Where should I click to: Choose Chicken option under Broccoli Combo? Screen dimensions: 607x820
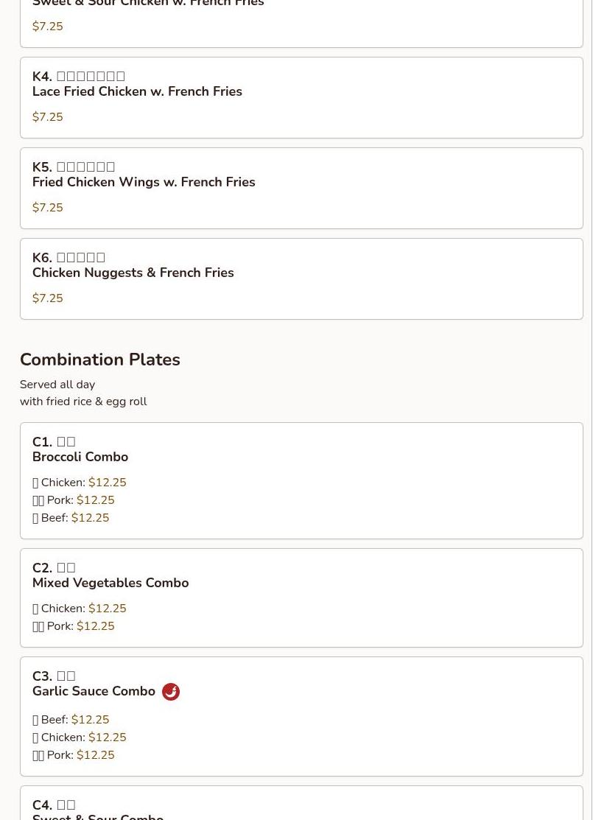(x=79, y=483)
